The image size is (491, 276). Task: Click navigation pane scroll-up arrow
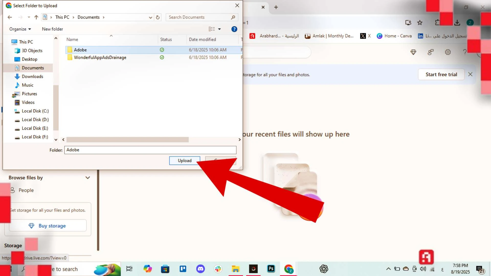56,38
